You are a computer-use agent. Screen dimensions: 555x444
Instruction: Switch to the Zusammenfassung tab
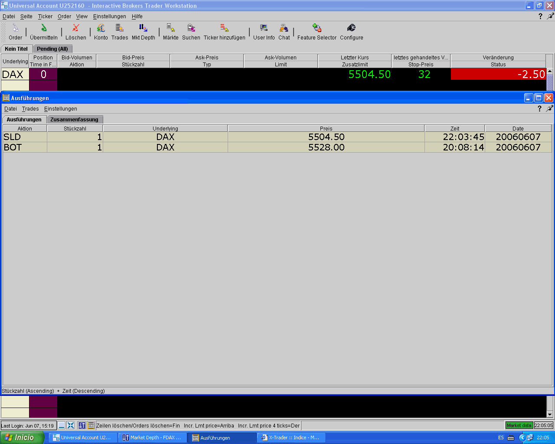[x=75, y=120]
